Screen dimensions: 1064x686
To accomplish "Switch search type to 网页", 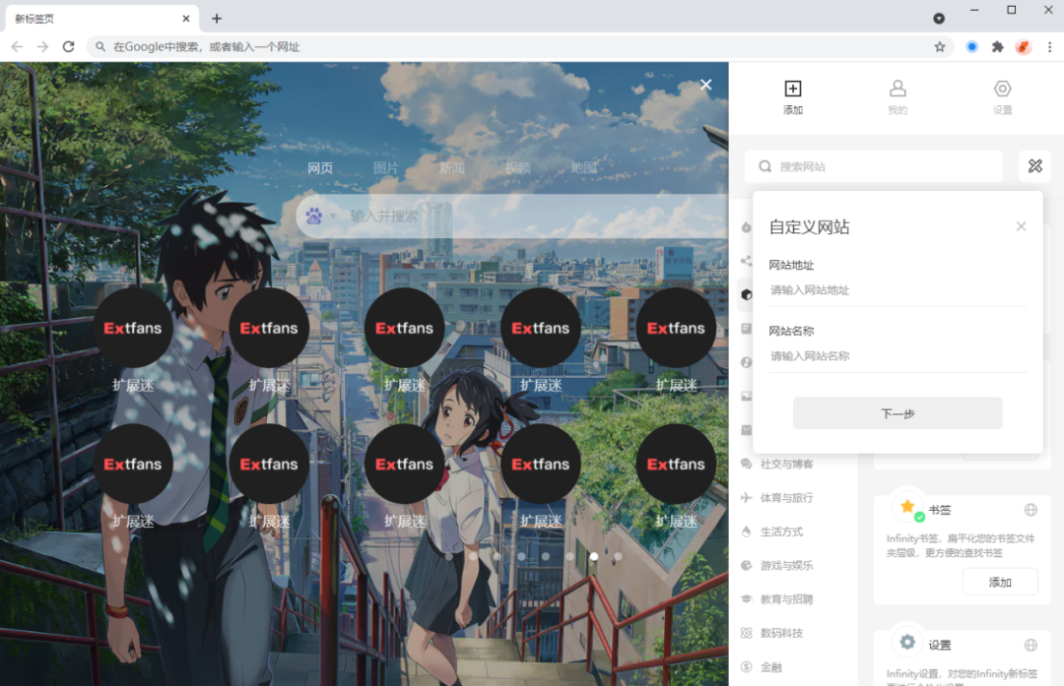I will coord(319,168).
